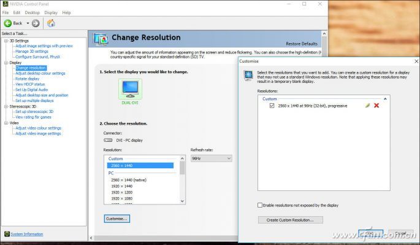Open Set up multiple displays
Screen dimensions: 420x245
[x=34, y=101]
